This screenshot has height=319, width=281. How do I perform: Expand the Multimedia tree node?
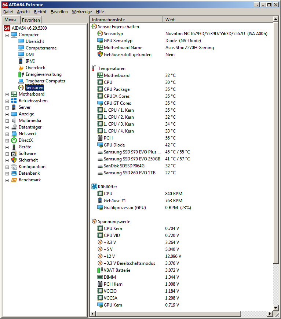tap(7, 121)
